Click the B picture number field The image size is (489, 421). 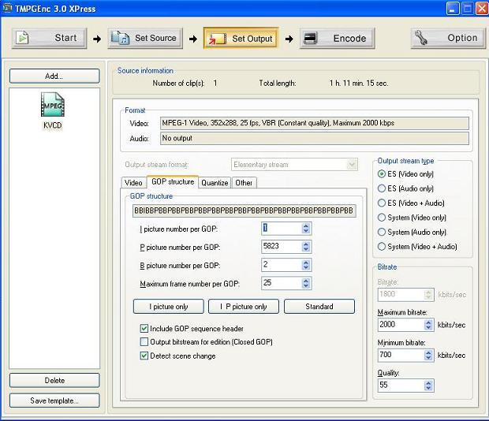[282, 265]
